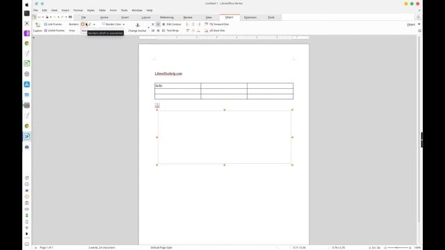The height and width of the screenshot is (250, 445).
Task: Click the green spreadsheet dock icon
Action: (x=26, y=63)
